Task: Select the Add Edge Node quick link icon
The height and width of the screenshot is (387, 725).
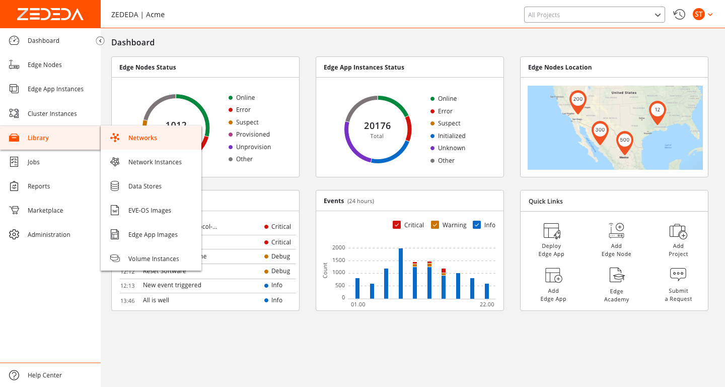Action: pos(616,231)
